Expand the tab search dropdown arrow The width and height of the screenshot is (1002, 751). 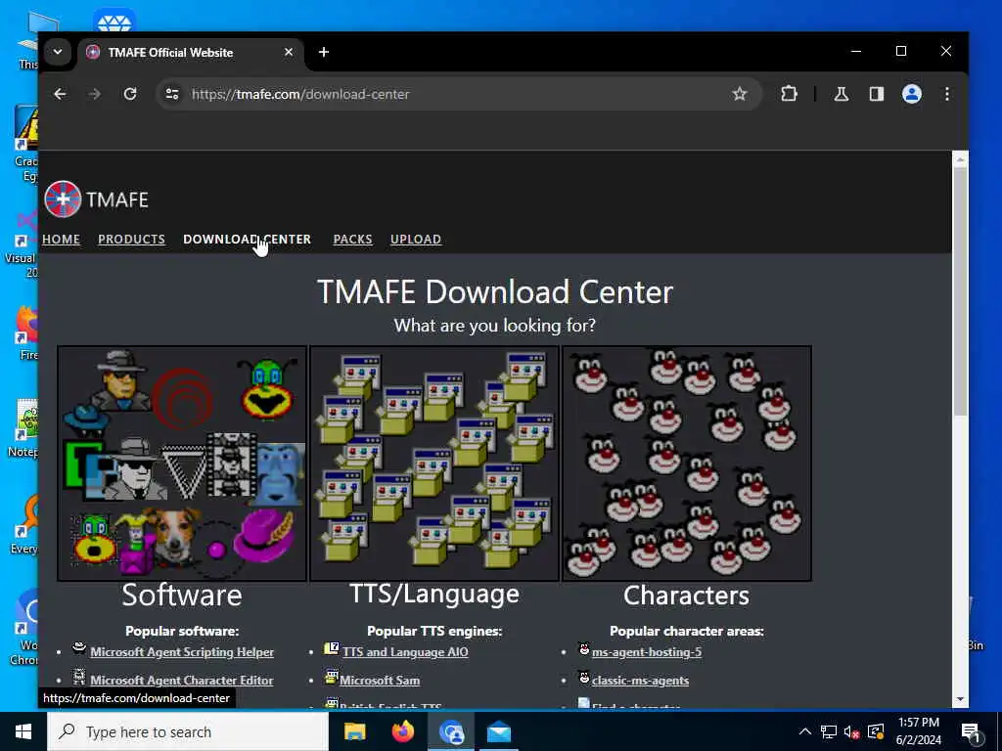58,52
